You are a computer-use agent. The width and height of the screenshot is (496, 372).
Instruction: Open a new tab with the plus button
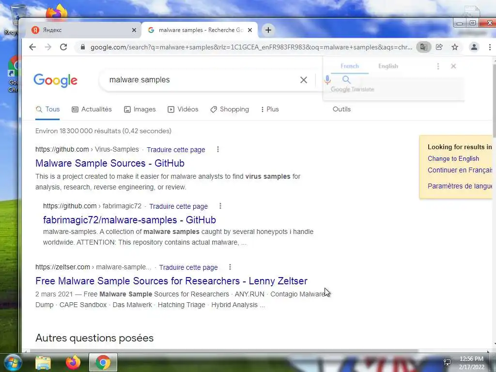[268, 30]
